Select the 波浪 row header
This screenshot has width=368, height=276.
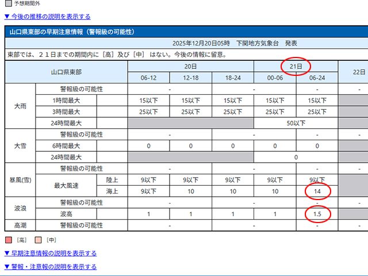20,208
